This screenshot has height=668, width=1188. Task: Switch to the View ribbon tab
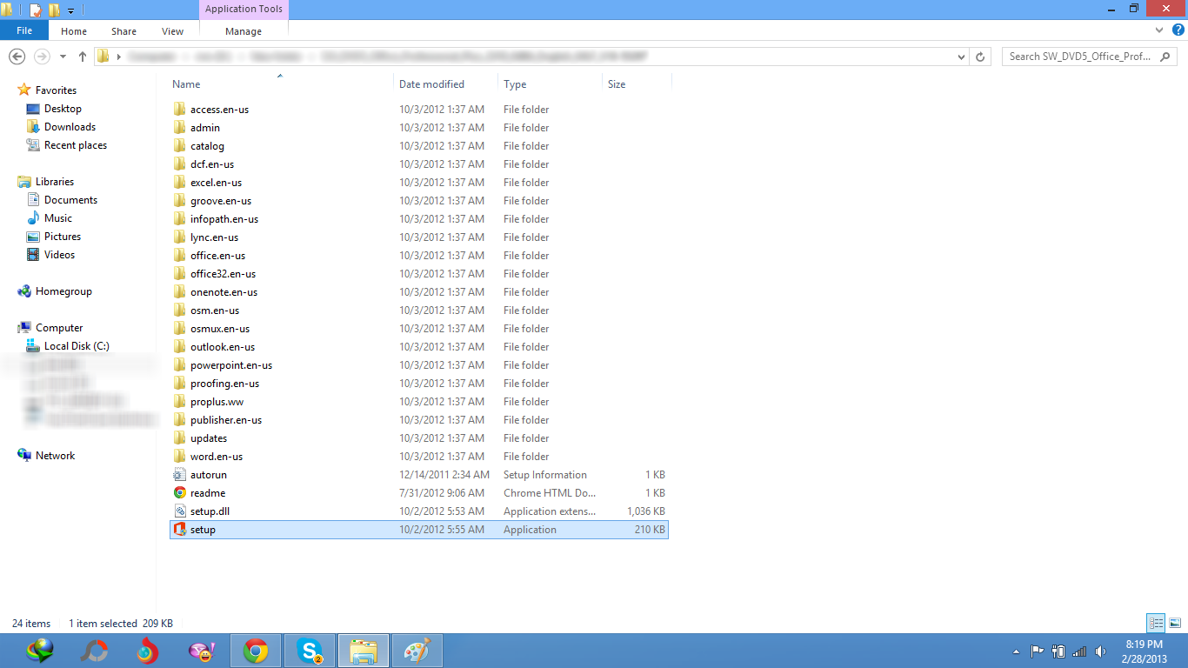[x=172, y=31]
